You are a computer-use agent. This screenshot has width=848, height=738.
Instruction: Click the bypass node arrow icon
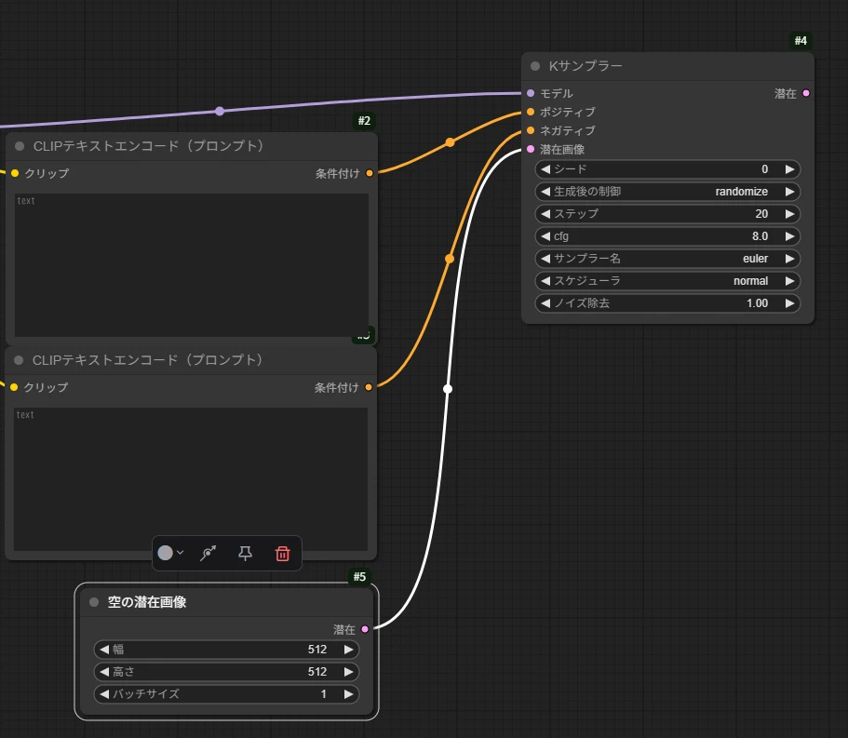[x=209, y=553]
